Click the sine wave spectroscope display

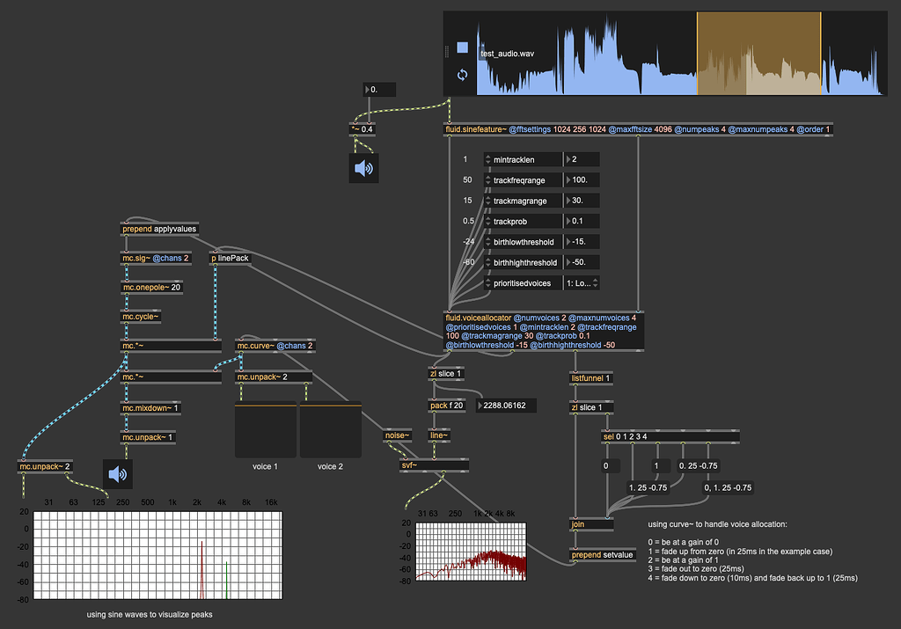(158, 554)
